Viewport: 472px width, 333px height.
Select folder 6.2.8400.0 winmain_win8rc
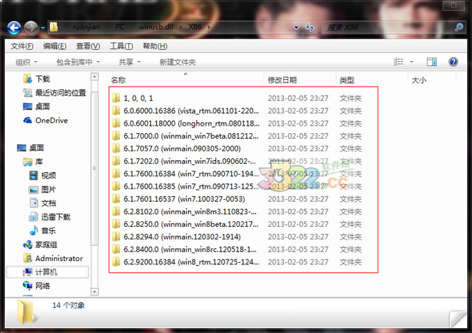pos(184,250)
